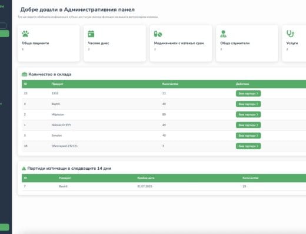Click the Продукт header in the expiring batches table

point(65,178)
